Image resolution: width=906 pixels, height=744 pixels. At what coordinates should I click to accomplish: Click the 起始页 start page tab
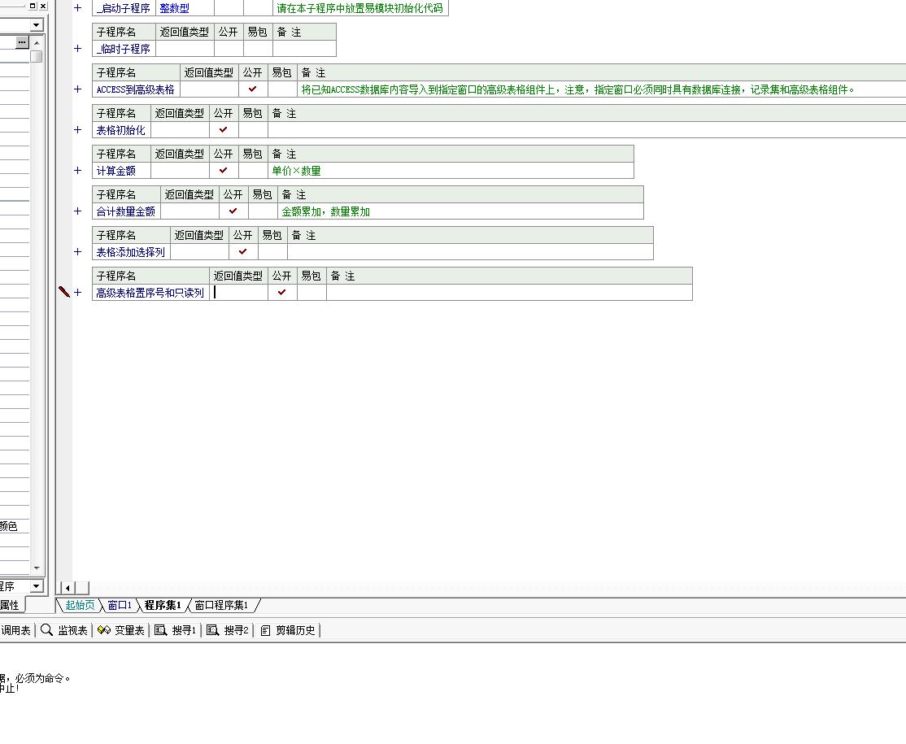tap(80, 606)
